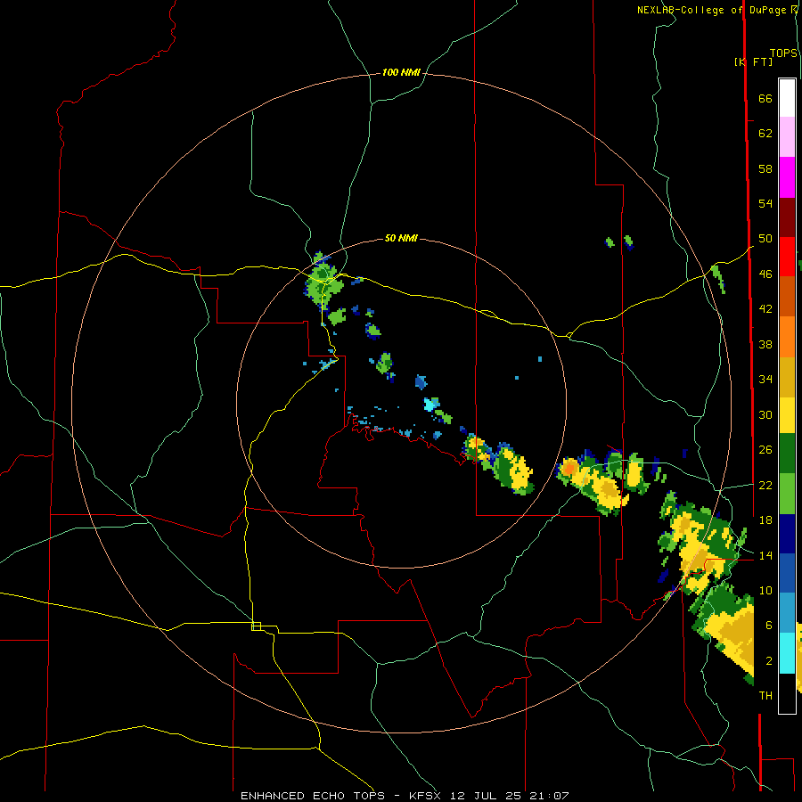
Task: Click legend value '54'
Action: pyautogui.click(x=765, y=203)
